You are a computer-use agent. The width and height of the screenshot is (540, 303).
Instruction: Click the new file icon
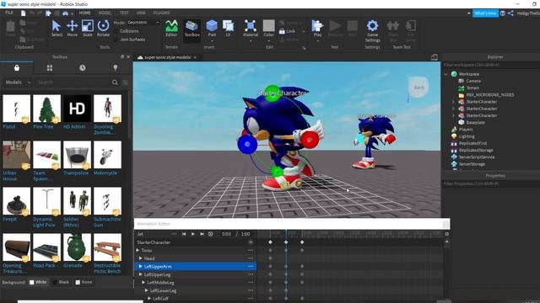coord(23,13)
